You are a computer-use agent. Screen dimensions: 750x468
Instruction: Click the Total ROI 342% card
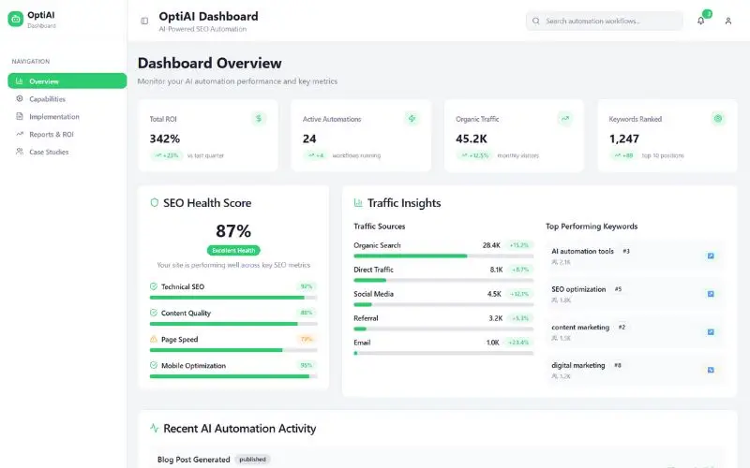[x=208, y=136]
